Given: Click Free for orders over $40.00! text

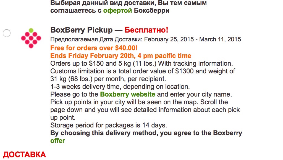Looking at the screenshot, I should [94, 48].
